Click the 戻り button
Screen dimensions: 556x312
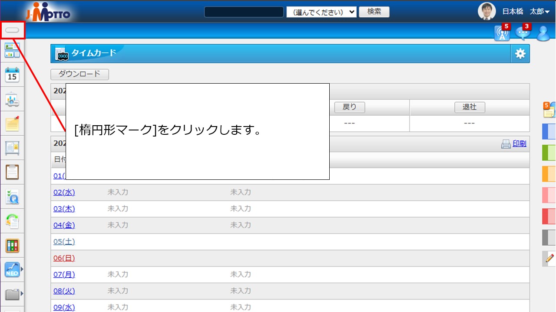pyautogui.click(x=349, y=107)
